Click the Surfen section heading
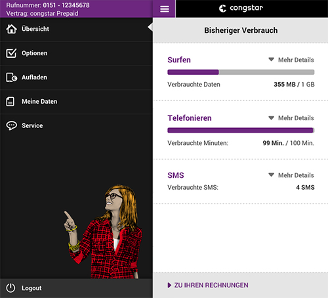 point(179,60)
